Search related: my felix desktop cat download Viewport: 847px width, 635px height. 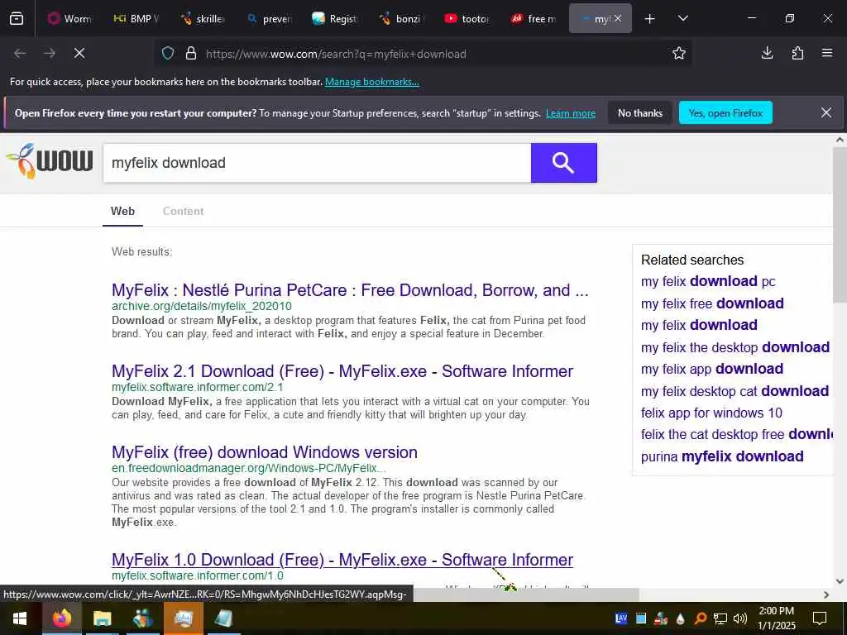pyautogui.click(x=735, y=391)
